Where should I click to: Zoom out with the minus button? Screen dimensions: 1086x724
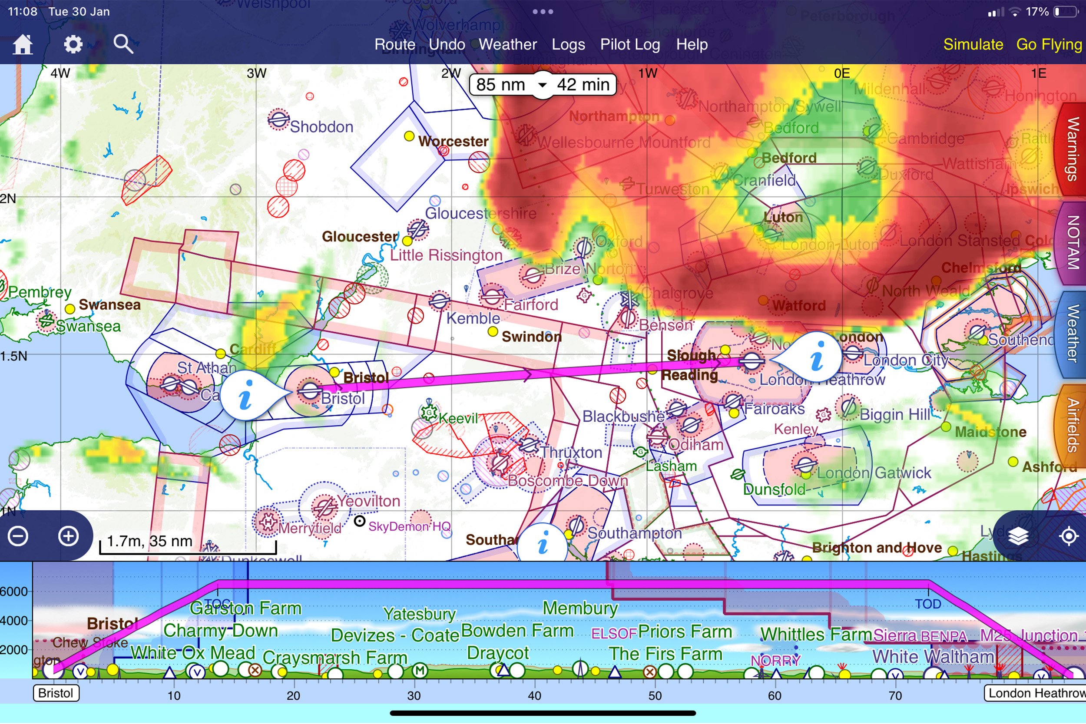[19, 536]
